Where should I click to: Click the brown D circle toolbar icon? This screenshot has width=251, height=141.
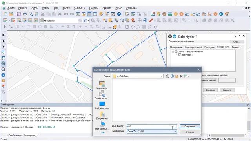164,14
